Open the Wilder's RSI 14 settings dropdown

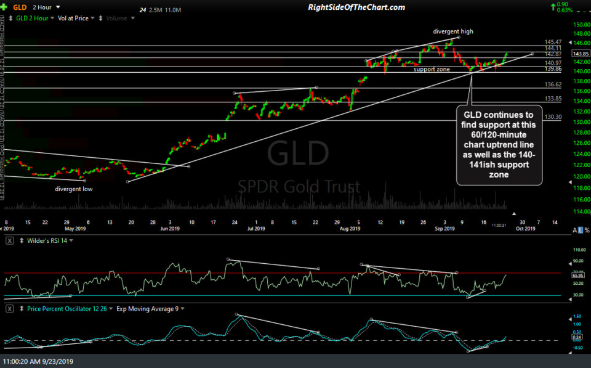[x=70, y=241]
